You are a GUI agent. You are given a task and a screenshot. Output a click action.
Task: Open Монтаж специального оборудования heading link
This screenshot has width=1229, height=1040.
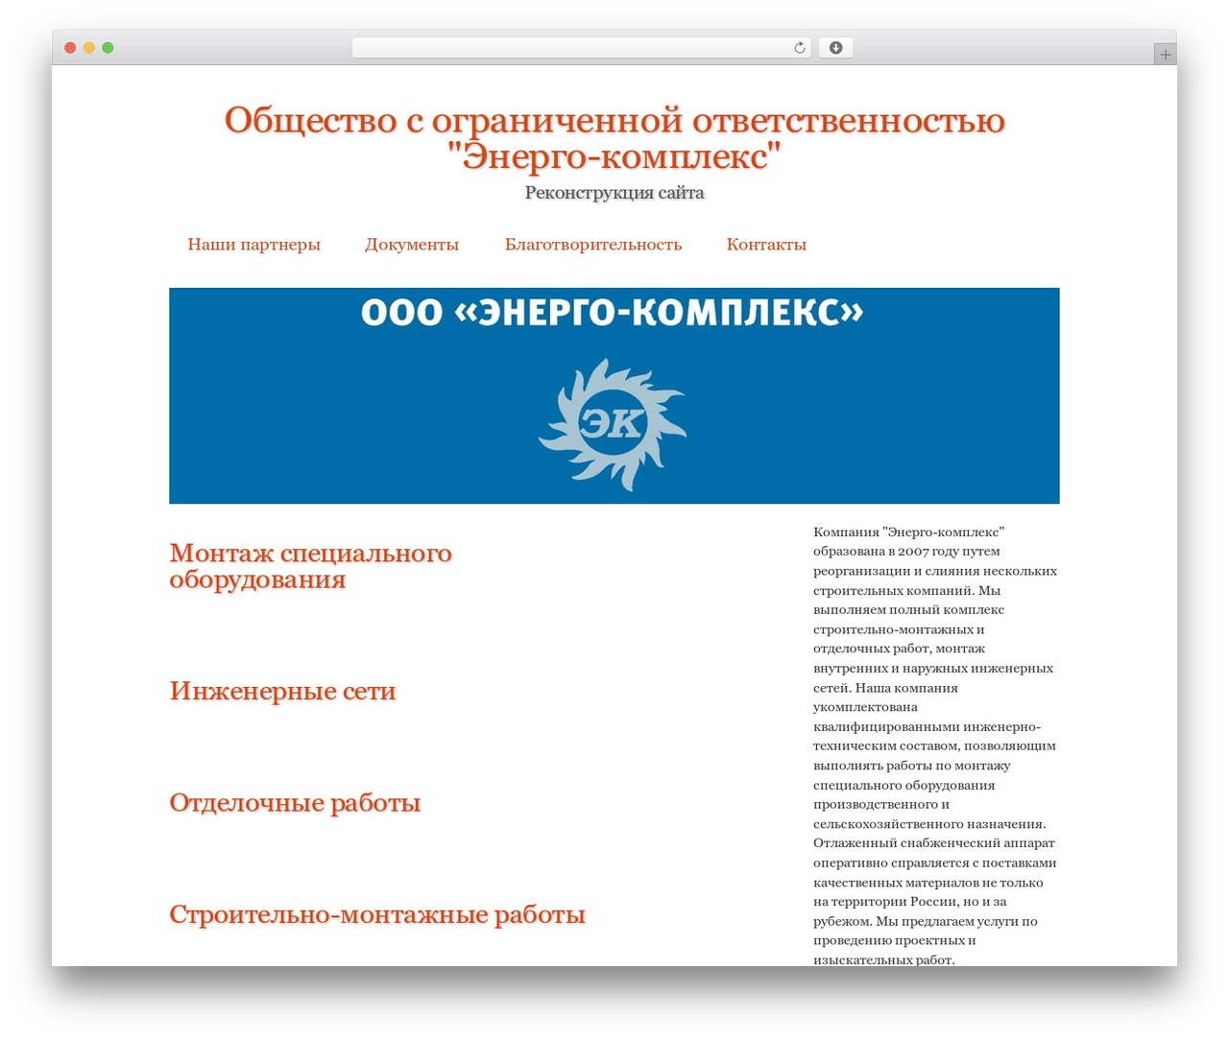click(x=310, y=566)
